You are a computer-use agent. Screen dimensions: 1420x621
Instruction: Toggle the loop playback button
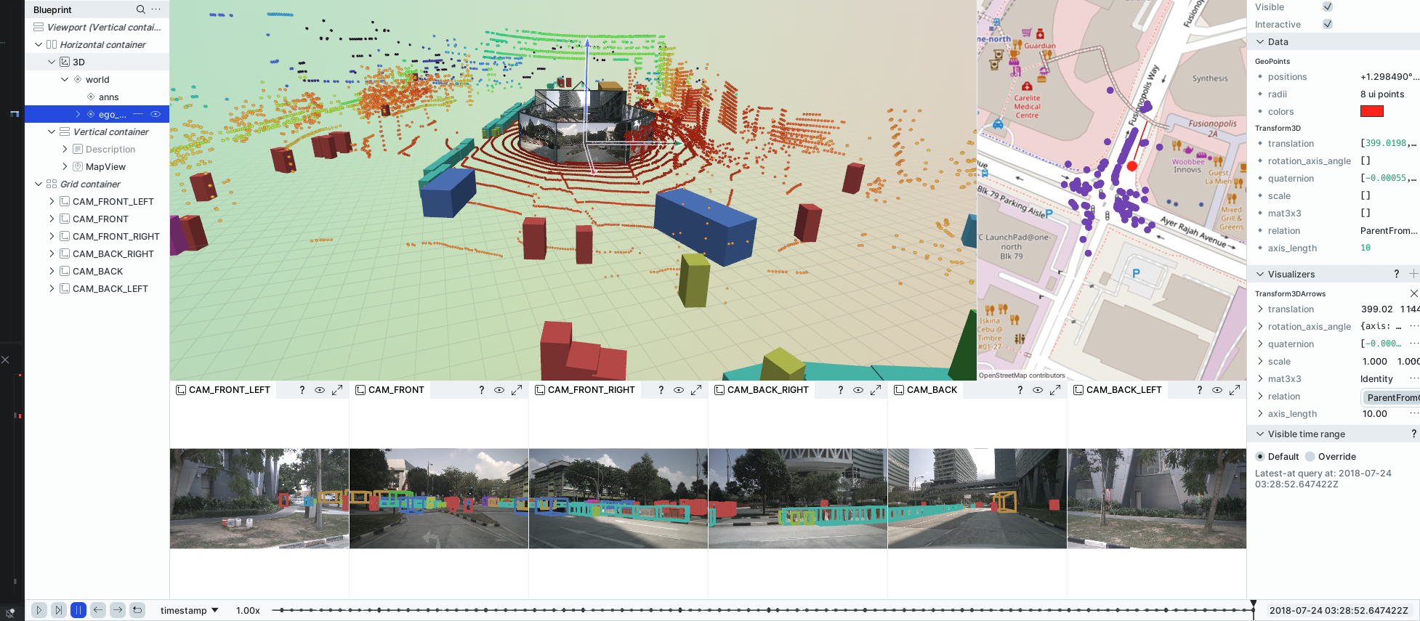click(x=137, y=610)
